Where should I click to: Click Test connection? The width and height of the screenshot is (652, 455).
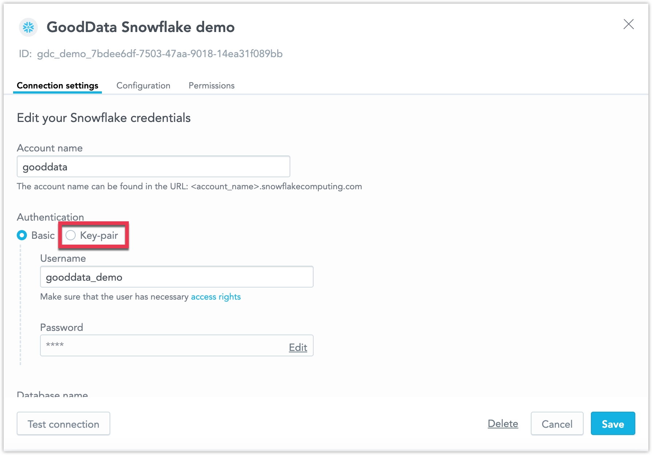point(63,424)
